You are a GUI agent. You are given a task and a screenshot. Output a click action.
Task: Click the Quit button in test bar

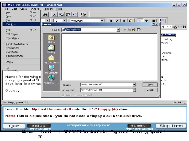point(14,126)
